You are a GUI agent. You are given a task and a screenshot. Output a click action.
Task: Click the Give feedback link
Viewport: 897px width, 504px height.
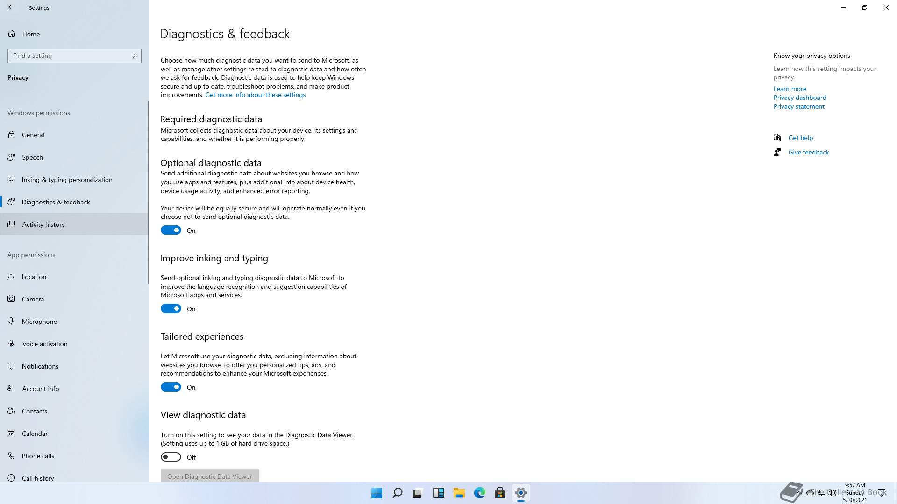[809, 152]
